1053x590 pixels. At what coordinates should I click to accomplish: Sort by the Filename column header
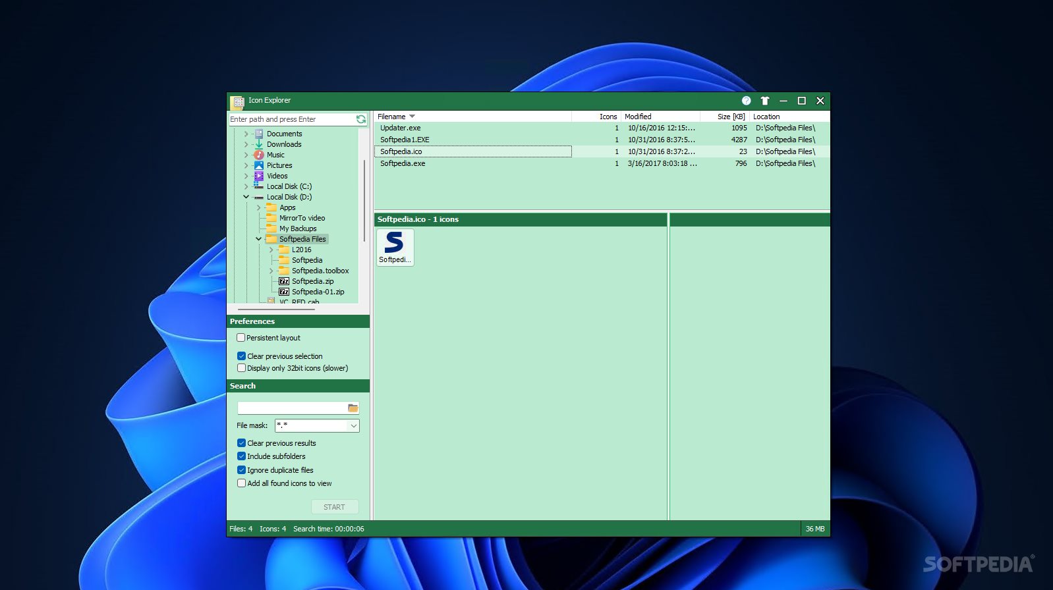point(472,117)
